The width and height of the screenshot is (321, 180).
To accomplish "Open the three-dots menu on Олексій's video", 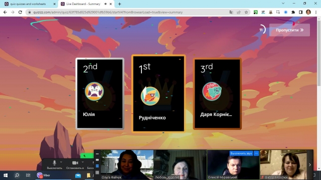I will tap(256, 153).
